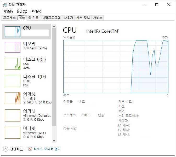The image size is (176, 157).
Task: Click the S: 56.0 R: 64.0 Kbps value
Action: 37,102
